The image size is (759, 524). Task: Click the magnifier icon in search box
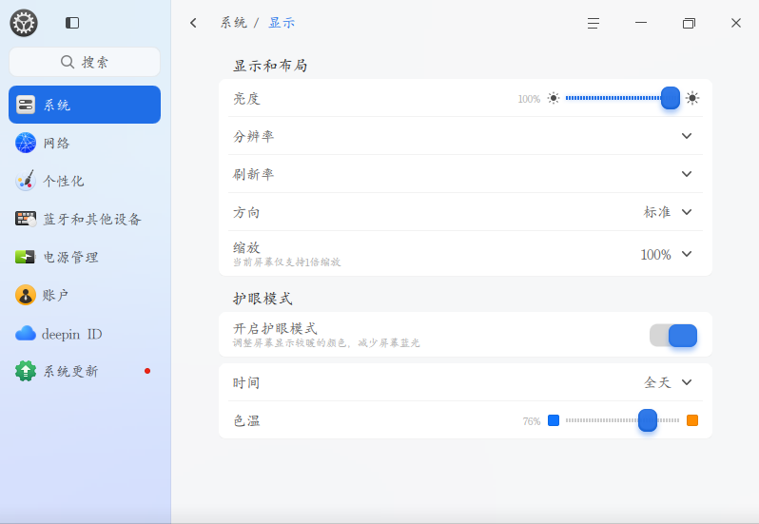[68, 62]
